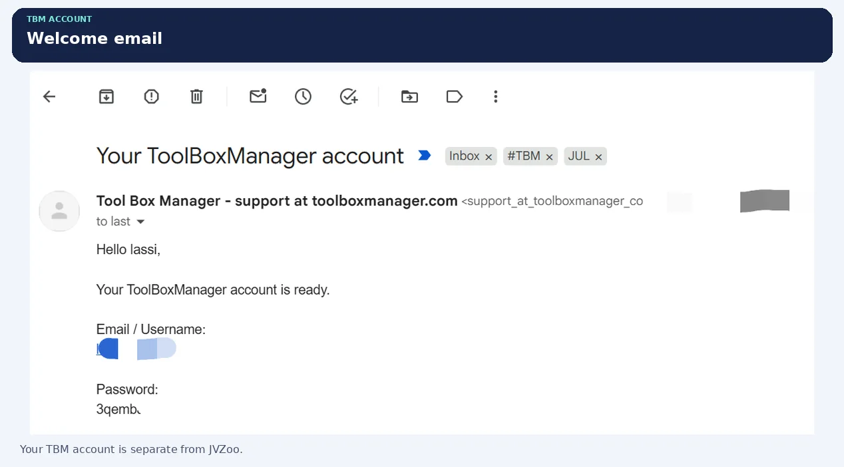Snooze the email with the clock icon
This screenshot has width=844, height=467.
click(303, 96)
